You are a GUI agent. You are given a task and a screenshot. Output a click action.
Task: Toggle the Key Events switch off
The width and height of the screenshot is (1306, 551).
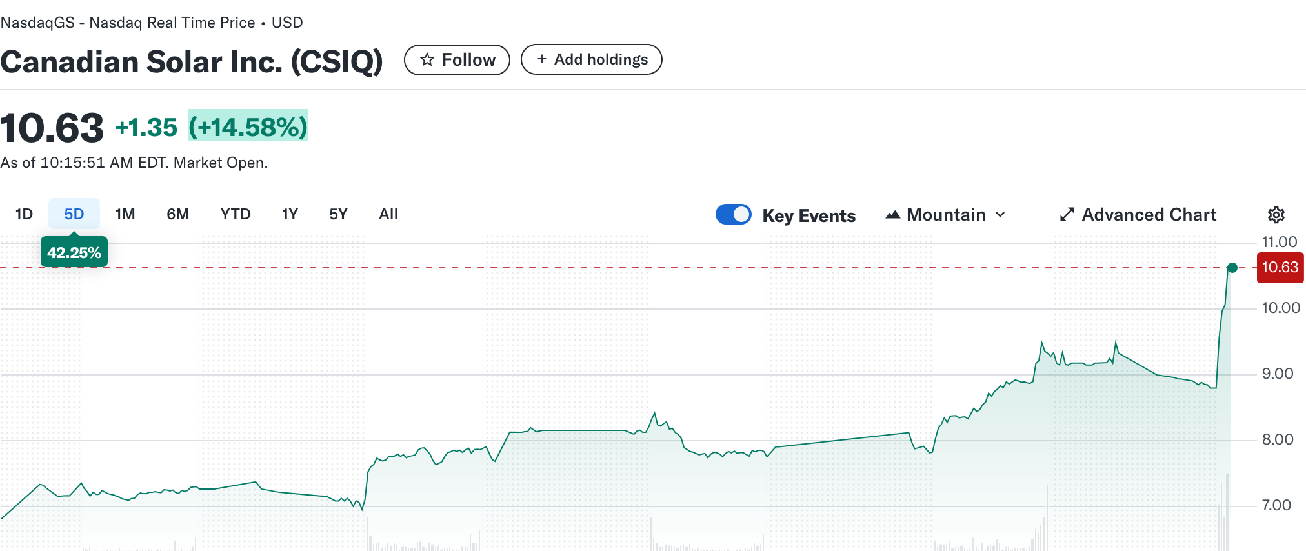[734, 214]
